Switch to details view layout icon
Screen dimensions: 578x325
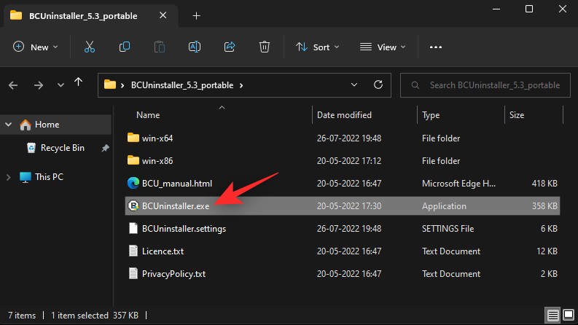[552, 315]
